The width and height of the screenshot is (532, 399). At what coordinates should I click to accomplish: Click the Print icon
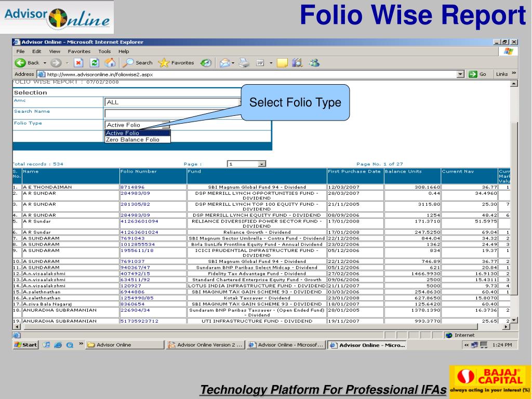[x=244, y=63]
